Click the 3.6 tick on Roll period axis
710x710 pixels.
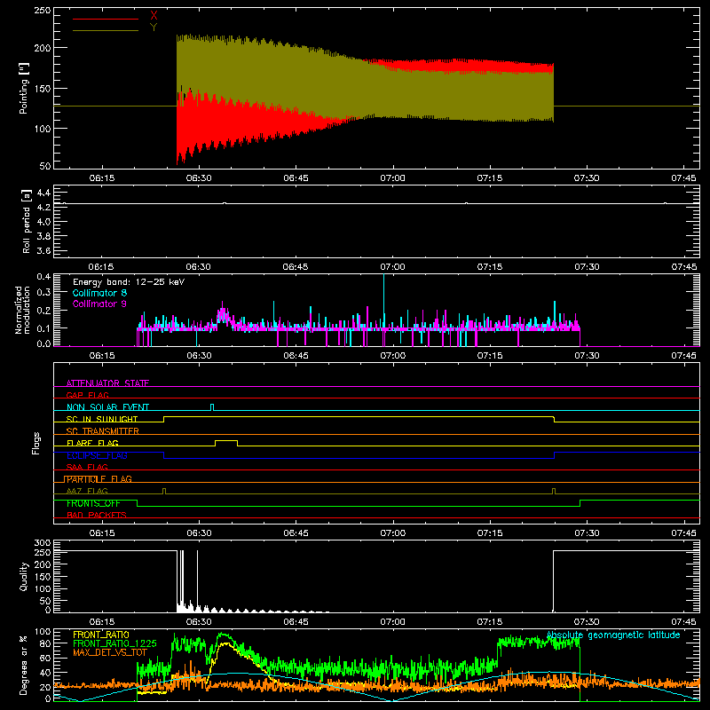coord(43,250)
